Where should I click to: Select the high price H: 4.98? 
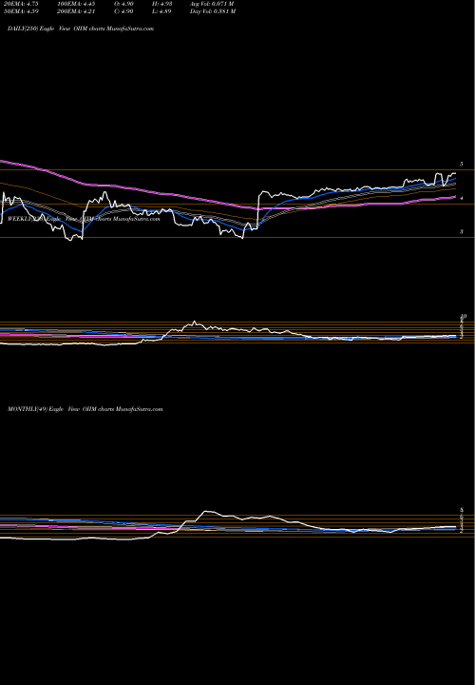click(161, 4)
